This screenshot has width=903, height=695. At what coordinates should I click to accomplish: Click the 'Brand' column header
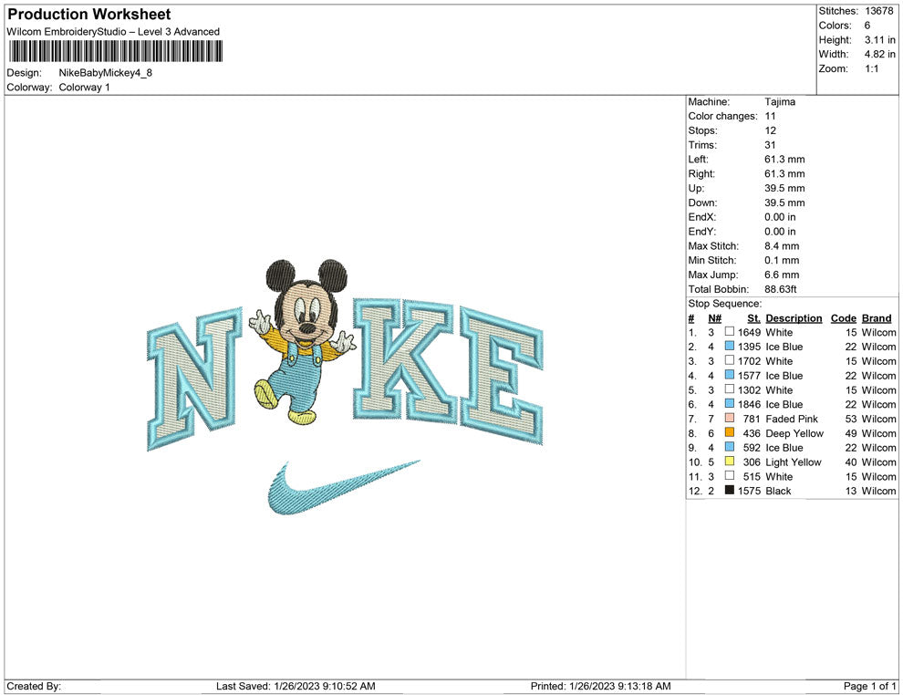point(877,317)
